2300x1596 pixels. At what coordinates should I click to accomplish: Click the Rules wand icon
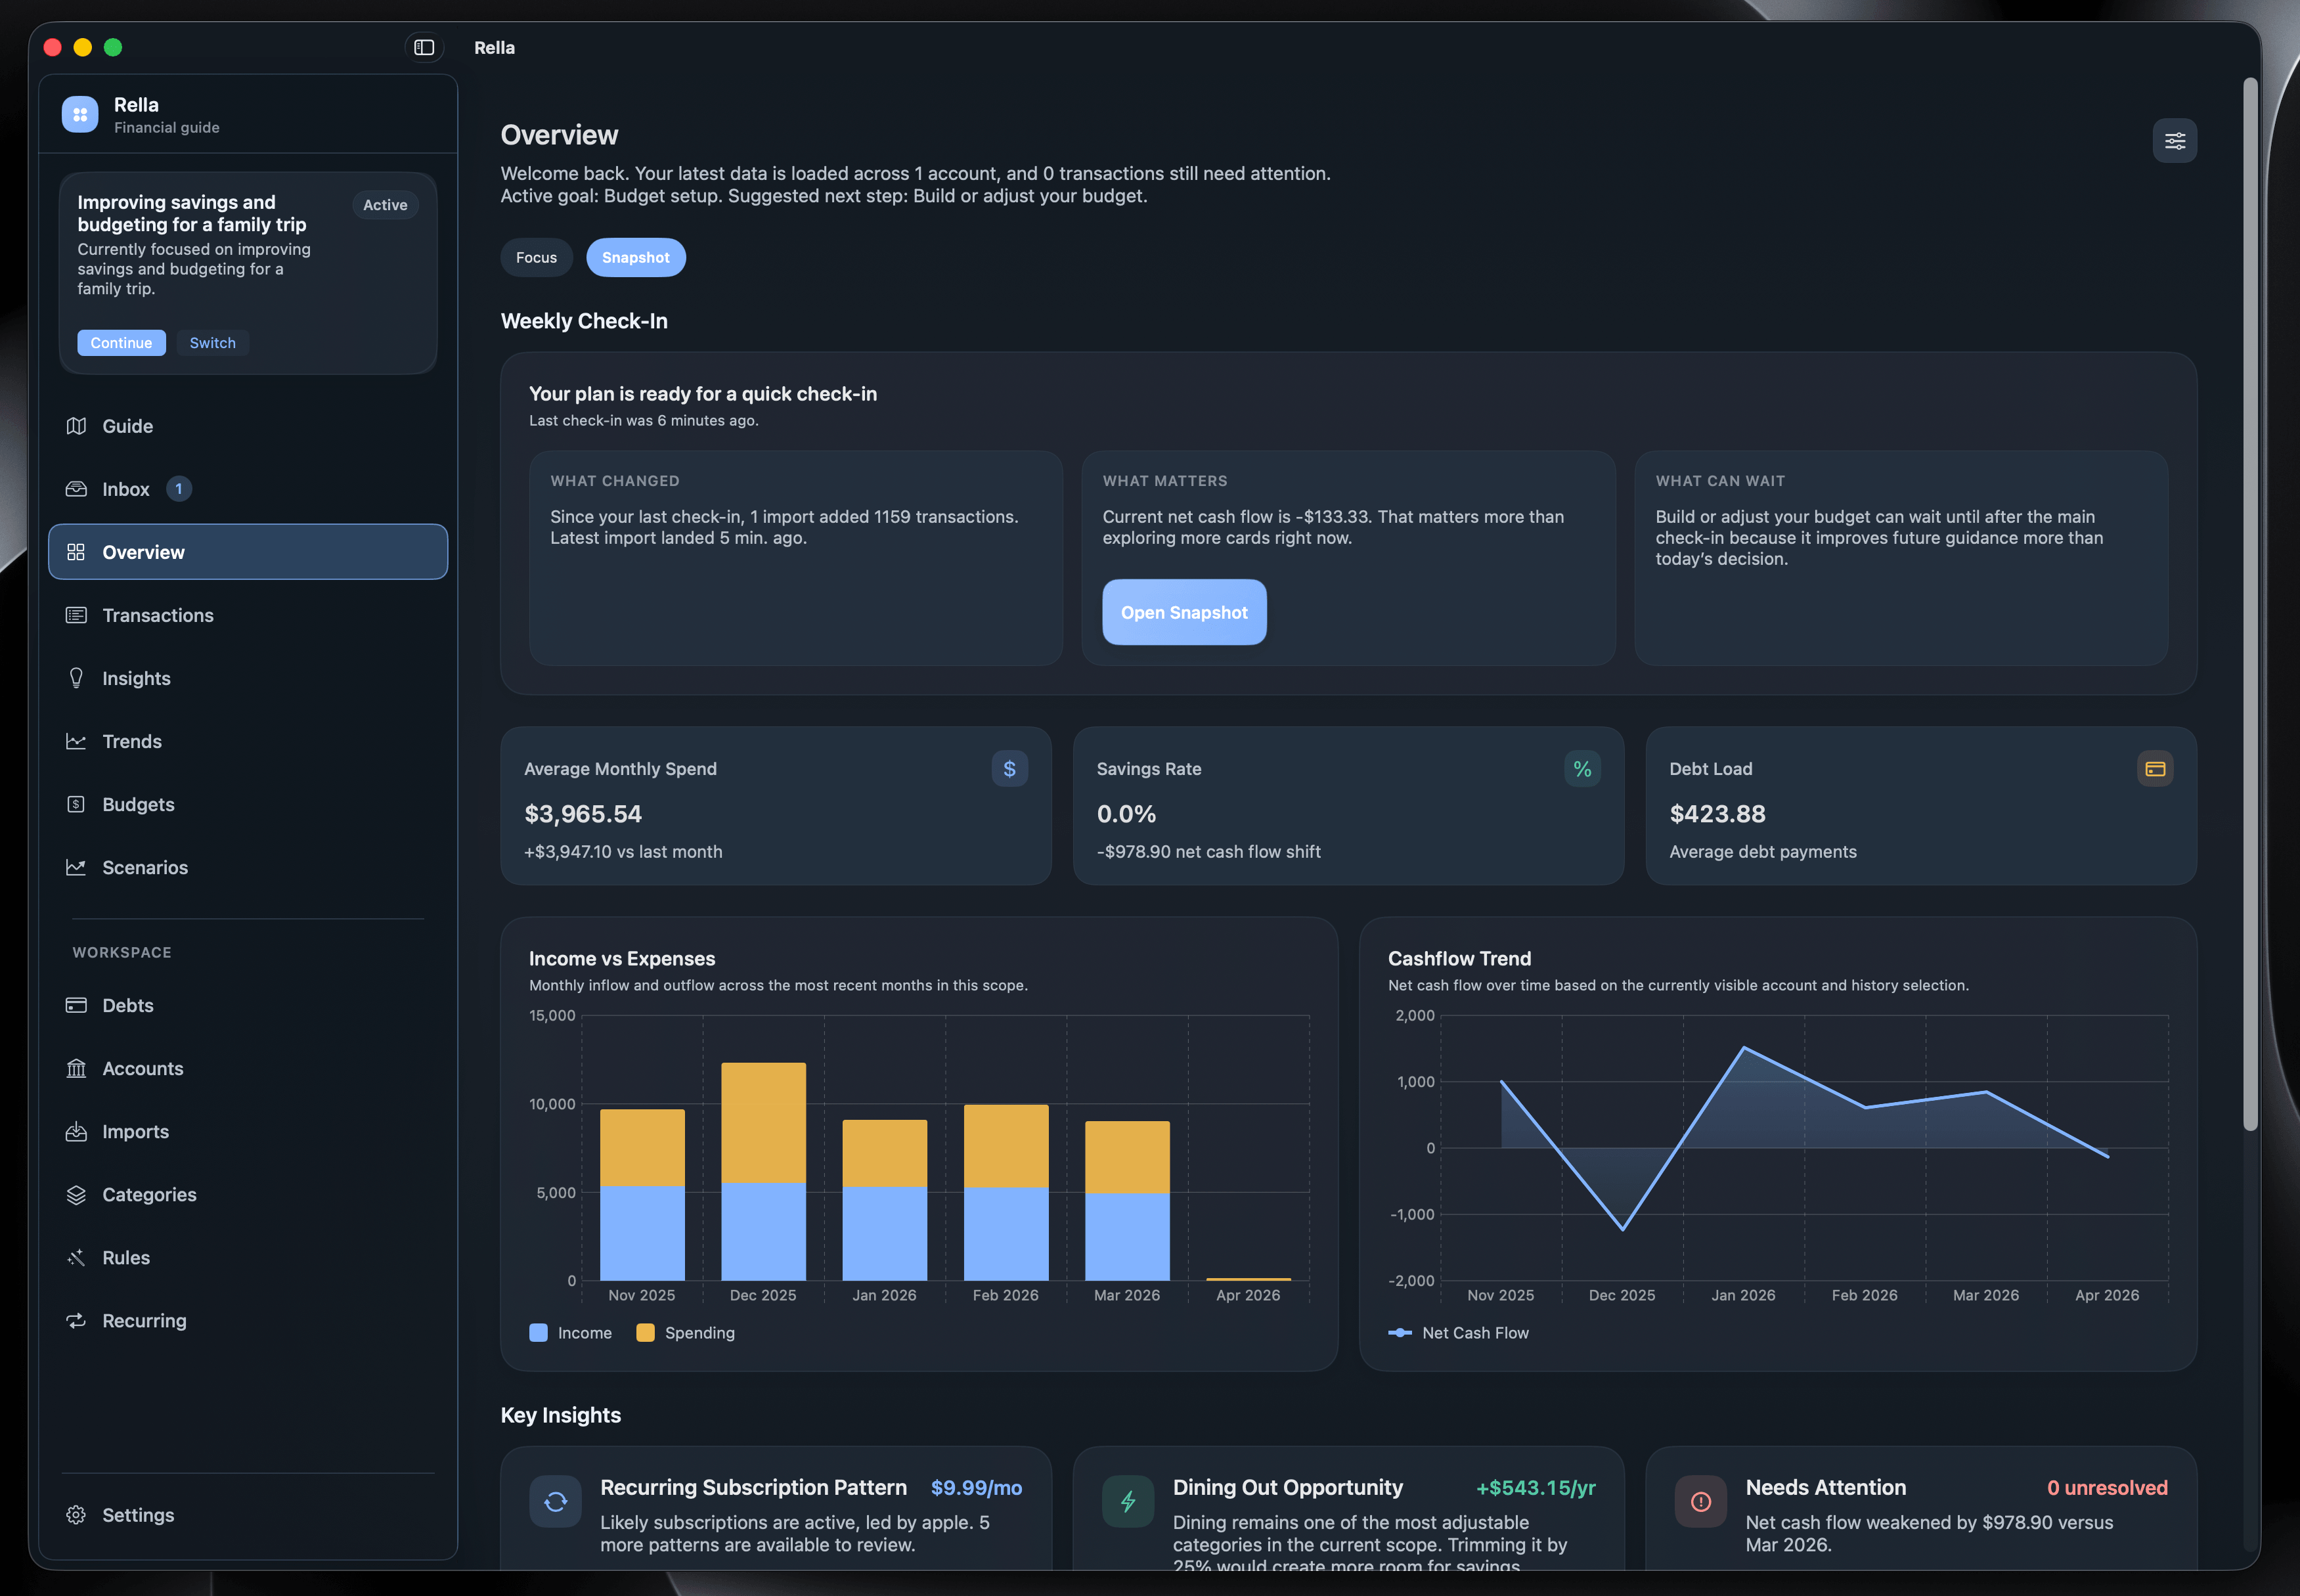coord(76,1257)
